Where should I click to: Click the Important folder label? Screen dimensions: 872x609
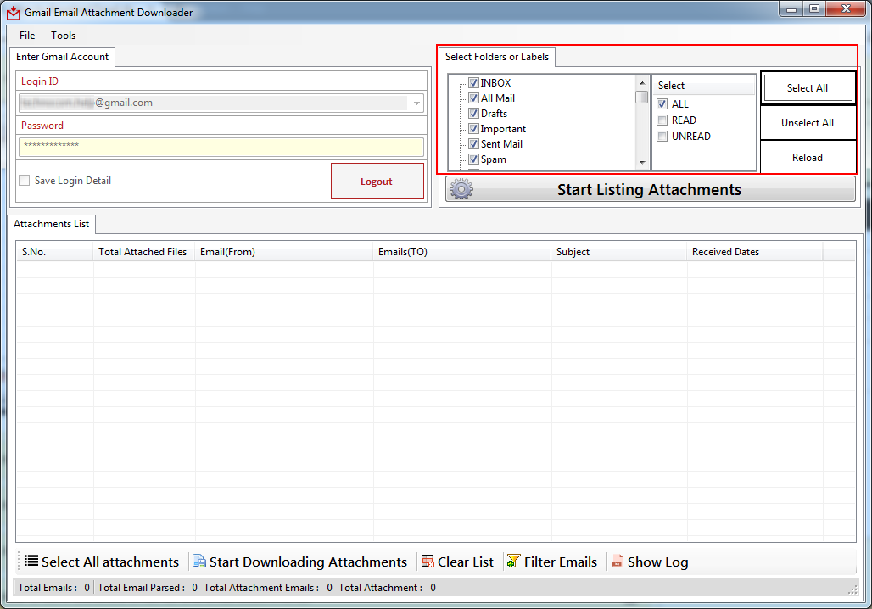point(503,128)
